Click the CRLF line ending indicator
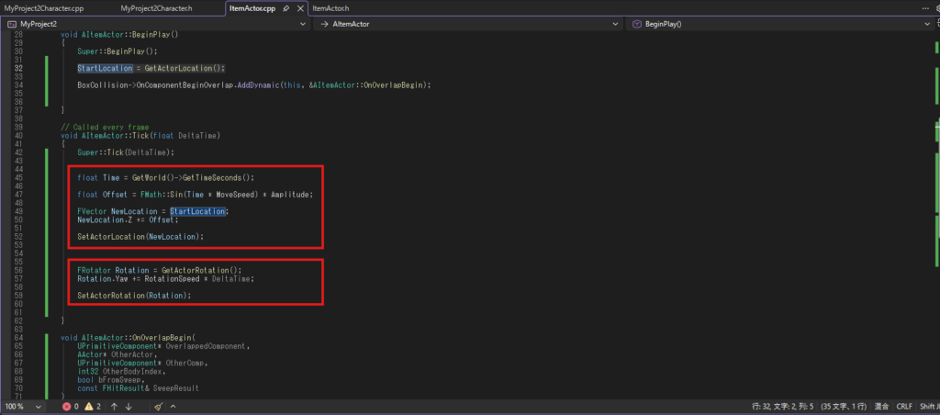940x415 pixels. [904, 406]
